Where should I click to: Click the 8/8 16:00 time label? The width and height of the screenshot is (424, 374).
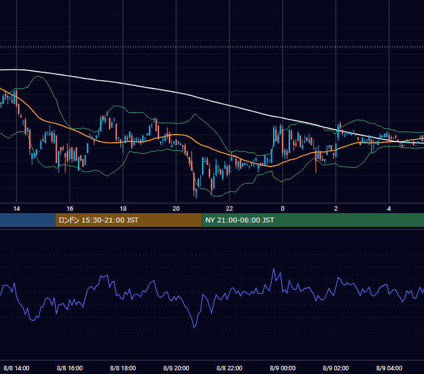pyautogui.click(x=70, y=368)
